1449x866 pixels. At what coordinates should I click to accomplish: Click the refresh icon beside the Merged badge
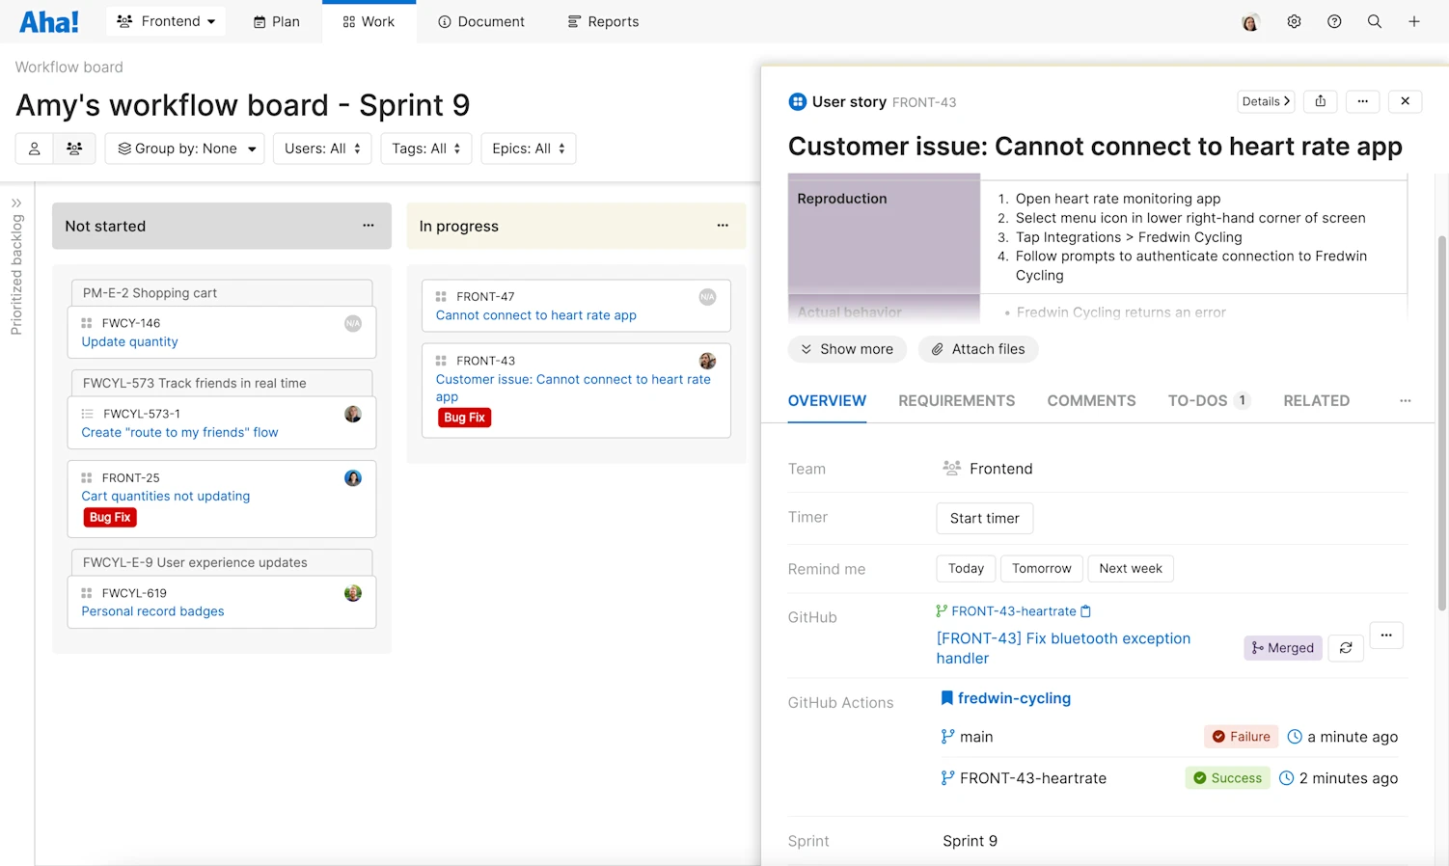pyautogui.click(x=1346, y=647)
